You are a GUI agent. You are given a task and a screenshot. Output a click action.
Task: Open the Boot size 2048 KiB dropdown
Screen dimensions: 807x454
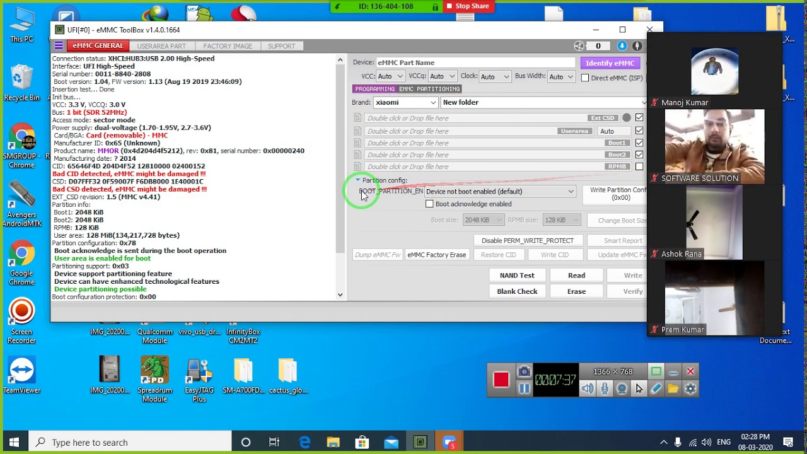click(x=483, y=220)
